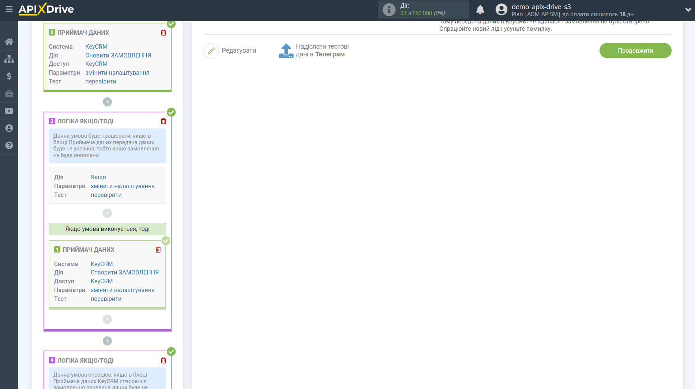Click the ApiX-Drive logo

pyautogui.click(x=46, y=9)
